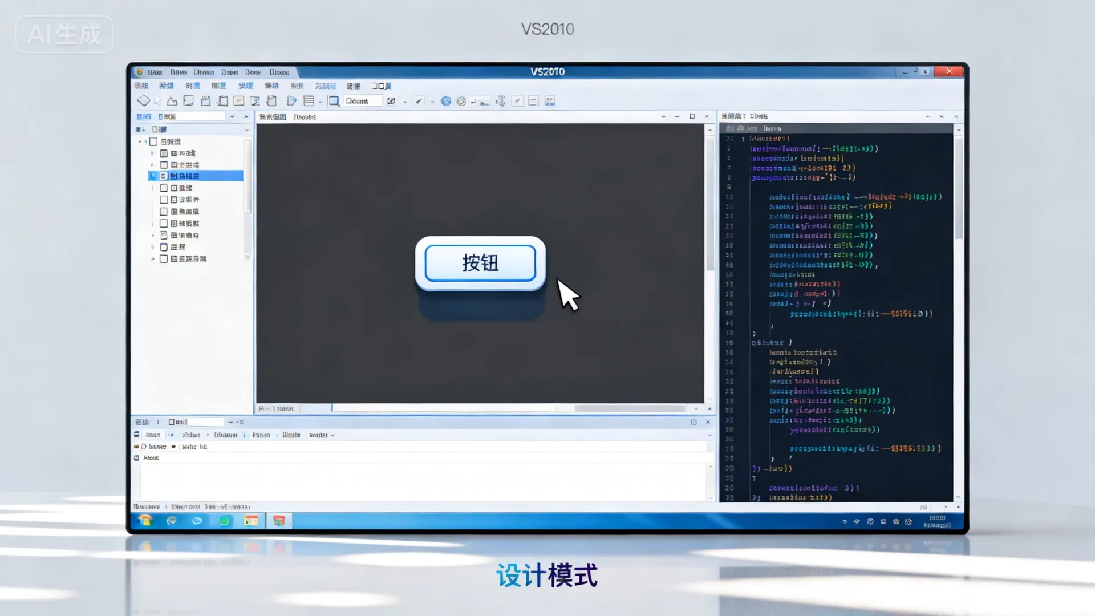Open the code panel header tab
1095x616 pixels.
pyautogui.click(x=744, y=116)
